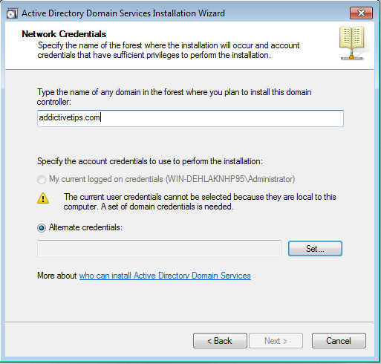
Task: Cancel the installation wizard
Action: 339,341
